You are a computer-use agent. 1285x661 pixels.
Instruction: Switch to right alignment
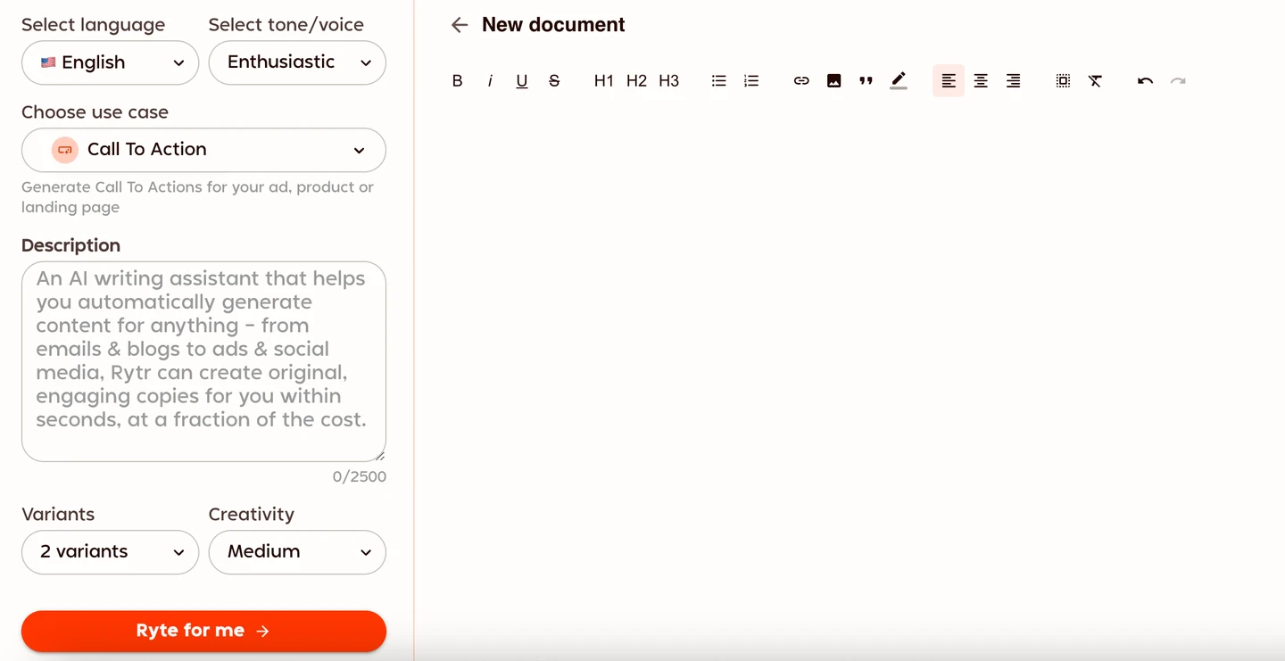[1013, 81]
